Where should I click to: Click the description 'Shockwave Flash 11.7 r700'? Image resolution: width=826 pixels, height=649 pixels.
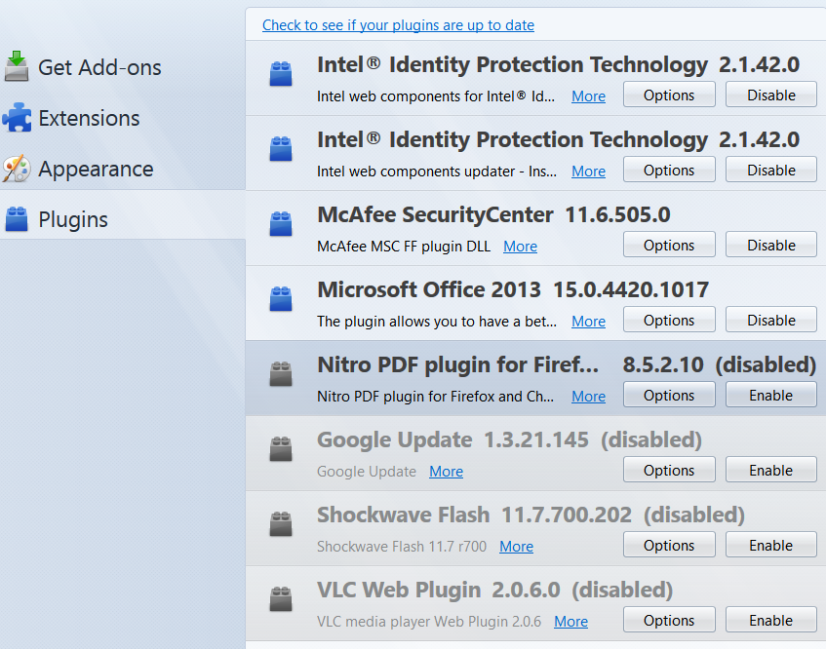click(x=402, y=547)
